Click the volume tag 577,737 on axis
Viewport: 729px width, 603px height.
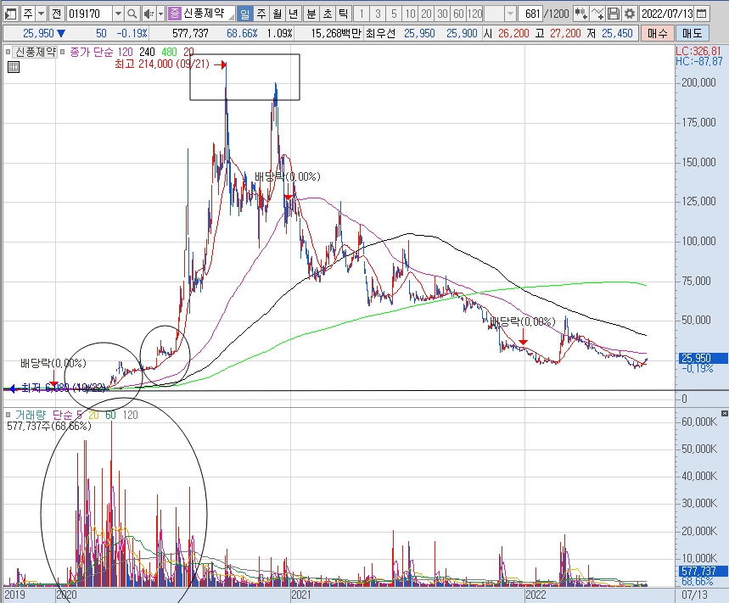point(704,571)
